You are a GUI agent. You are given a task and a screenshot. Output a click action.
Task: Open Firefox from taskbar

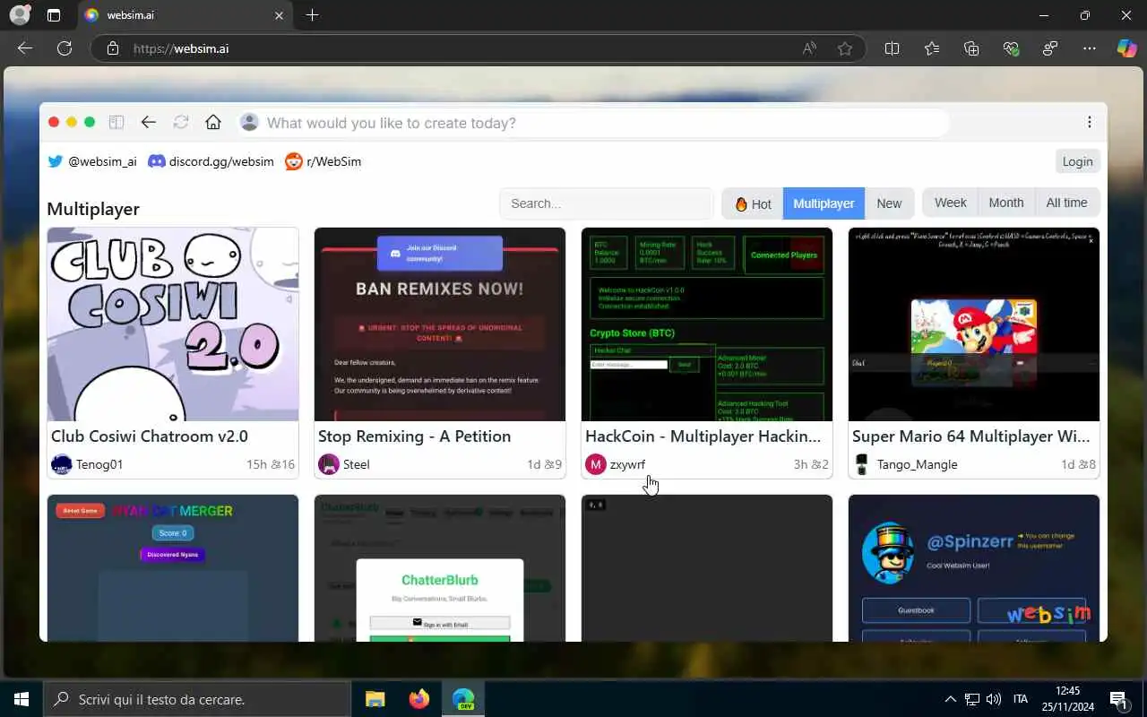418,699
